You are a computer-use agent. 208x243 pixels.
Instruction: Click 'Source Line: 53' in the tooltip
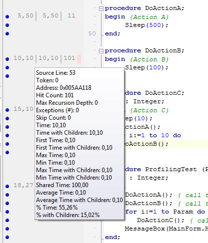(x=55, y=73)
